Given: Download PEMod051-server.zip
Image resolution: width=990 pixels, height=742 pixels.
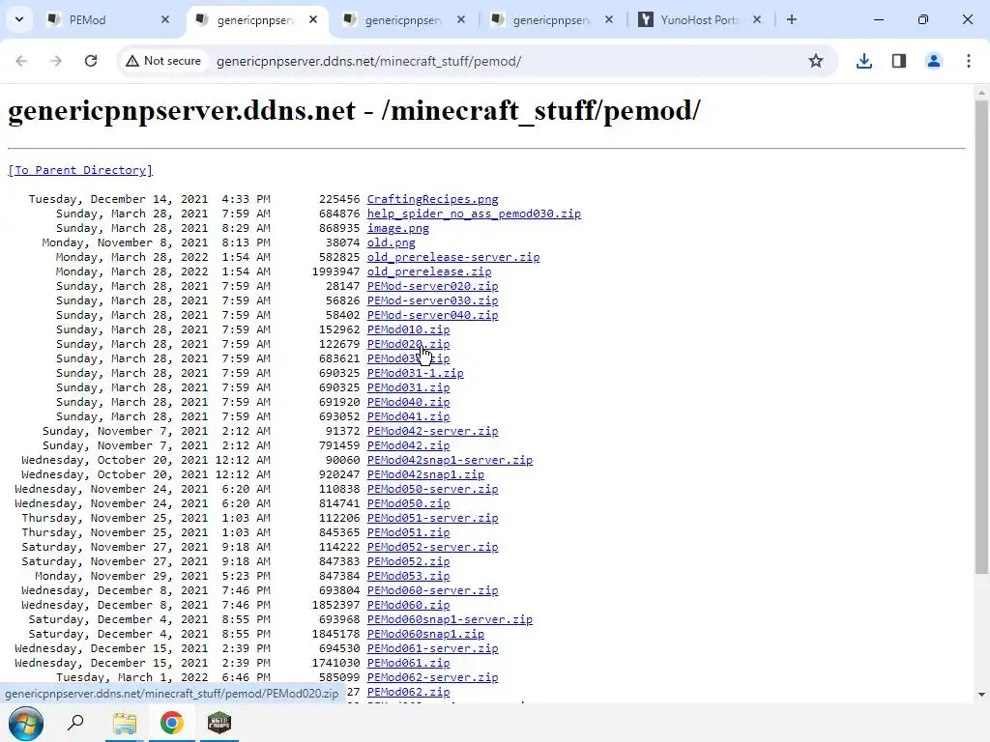Looking at the screenshot, I should pos(432,519).
